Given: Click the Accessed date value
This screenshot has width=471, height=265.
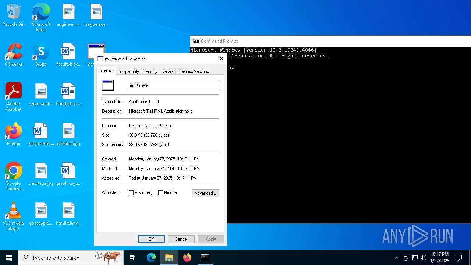Looking at the screenshot, I should tap(163, 178).
